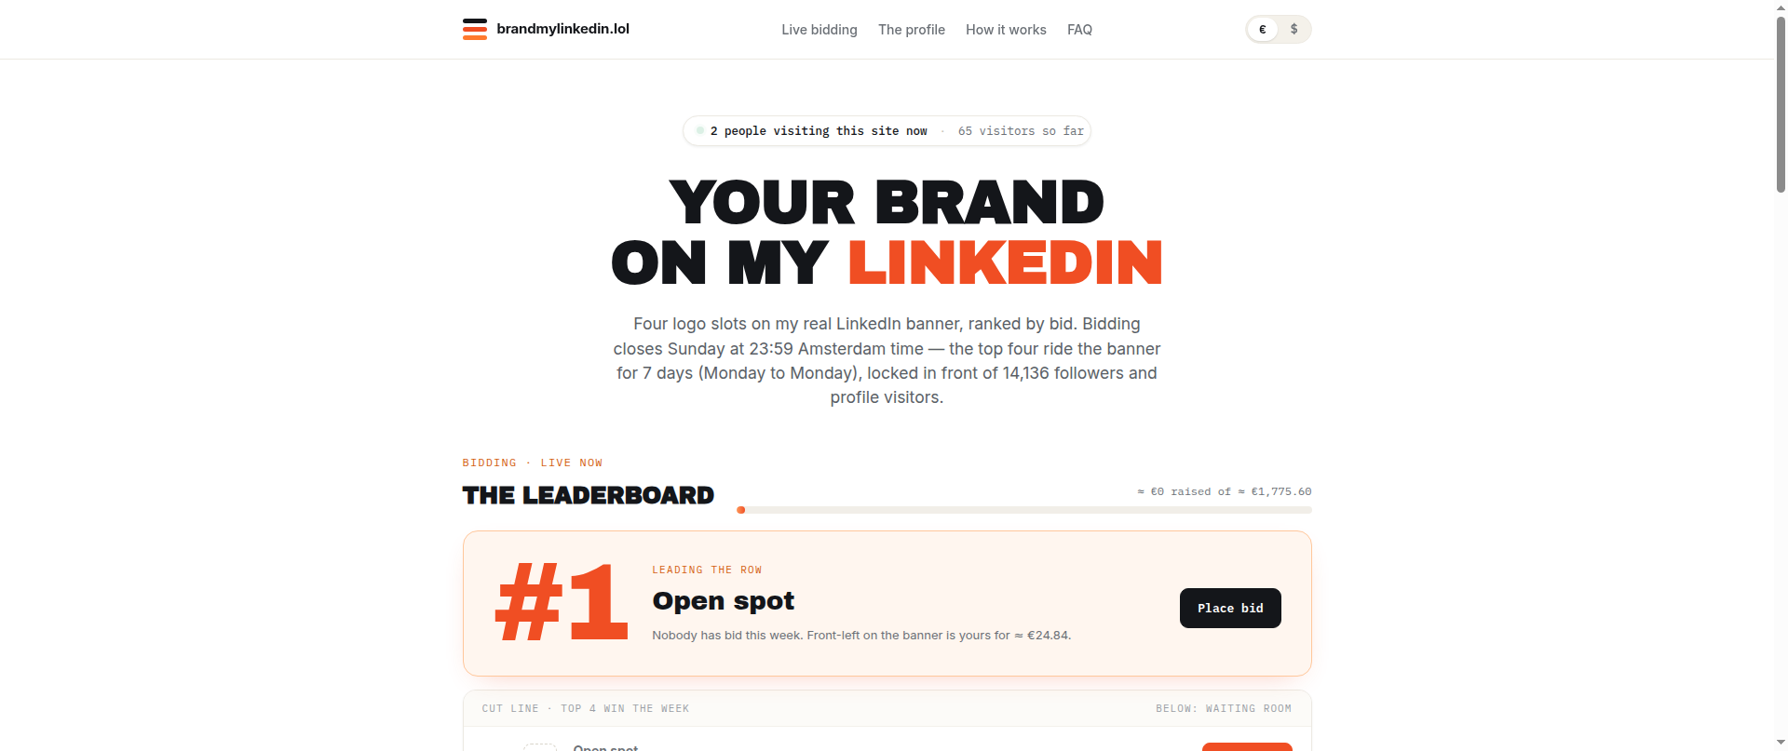This screenshot has height=751, width=1788.
Task: Click the large orange #1 rank numeral
Action: [562, 602]
